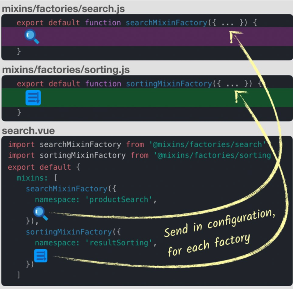Click sortingMixinFactory in the export function line
This screenshot has width=293, height=289.
[169, 84]
